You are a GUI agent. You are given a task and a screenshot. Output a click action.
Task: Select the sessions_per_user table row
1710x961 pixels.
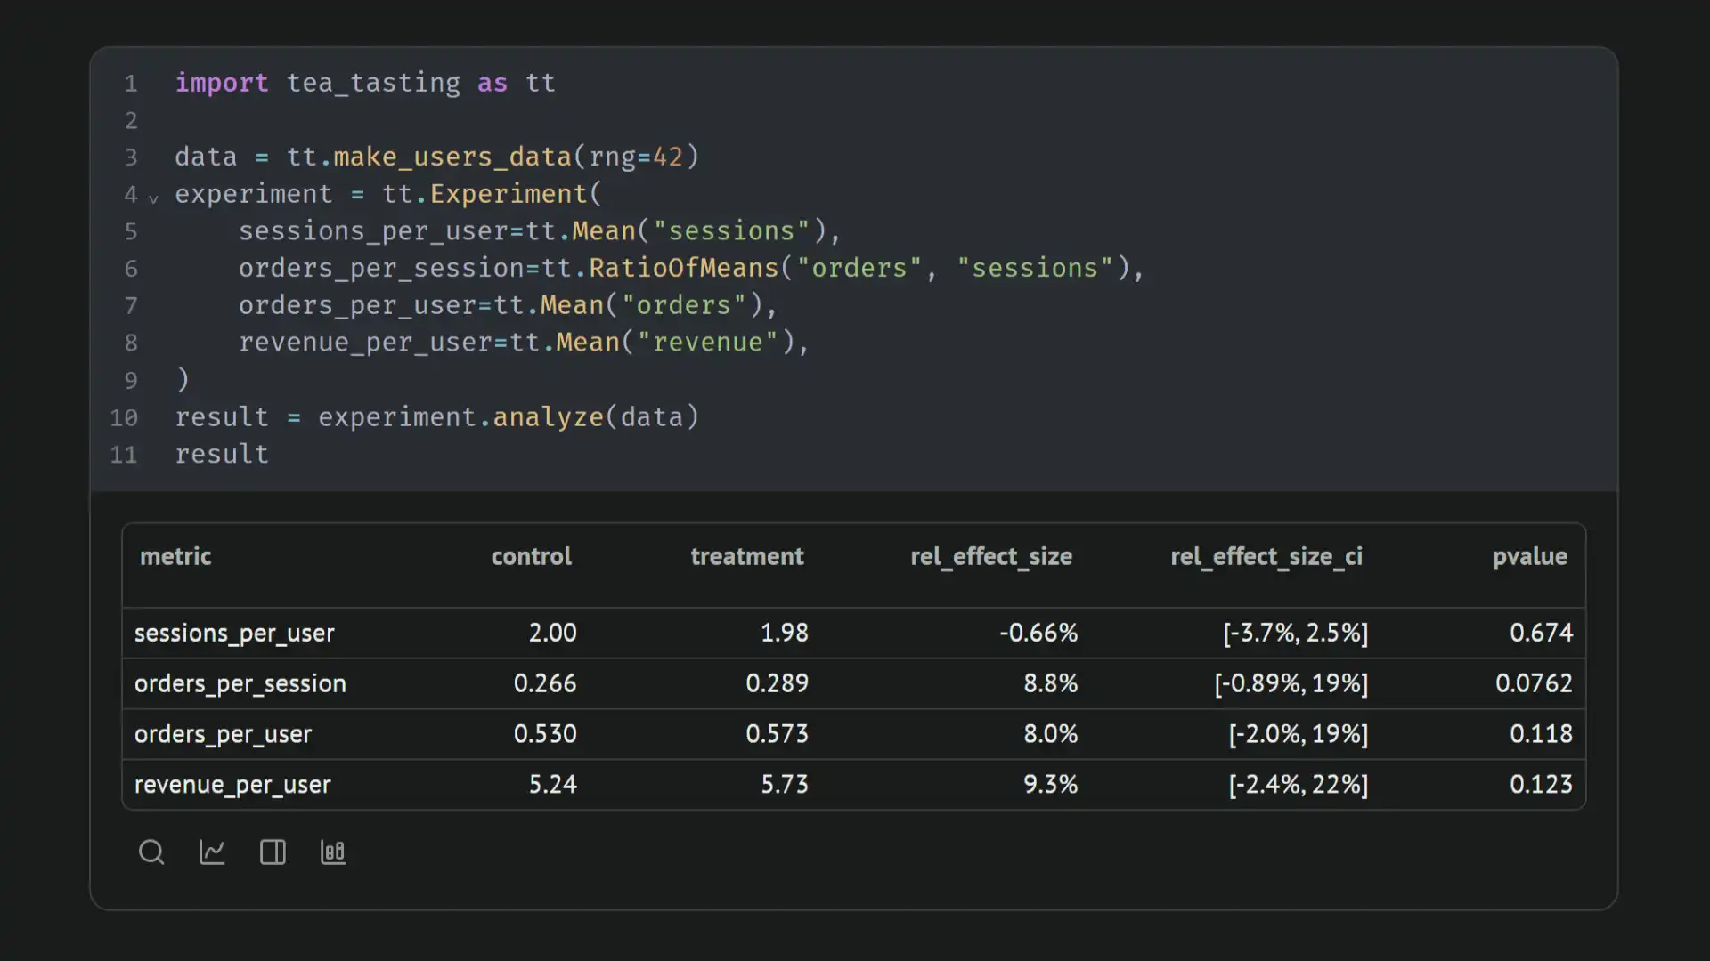click(x=234, y=634)
